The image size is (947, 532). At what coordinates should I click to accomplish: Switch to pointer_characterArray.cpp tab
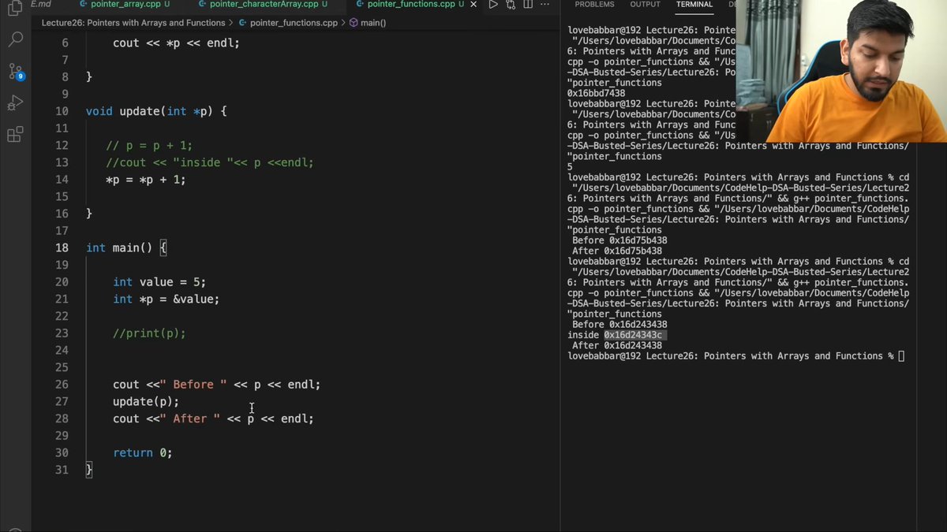(262, 5)
